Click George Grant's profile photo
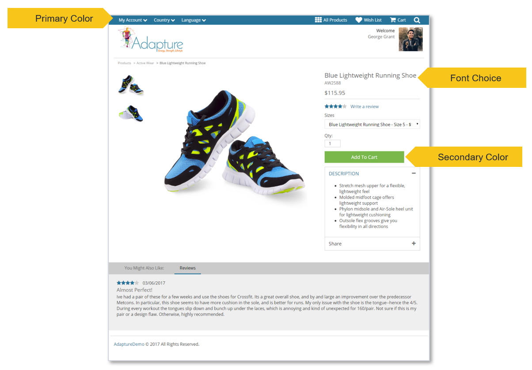 (410, 39)
